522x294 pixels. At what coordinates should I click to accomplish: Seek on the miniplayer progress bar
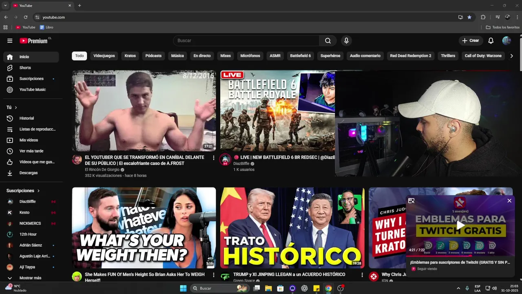click(460, 255)
